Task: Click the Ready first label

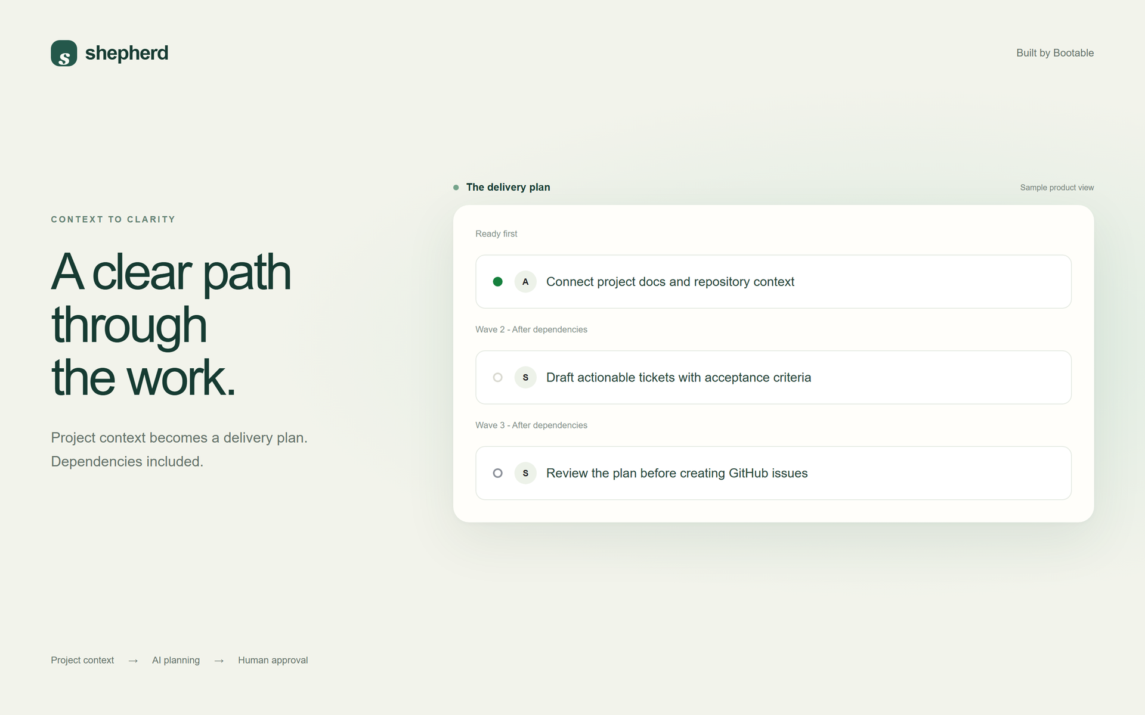Action: point(496,234)
